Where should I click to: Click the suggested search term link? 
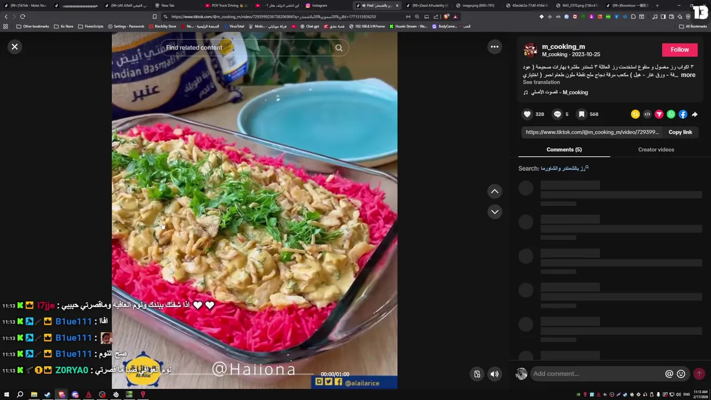(x=564, y=168)
